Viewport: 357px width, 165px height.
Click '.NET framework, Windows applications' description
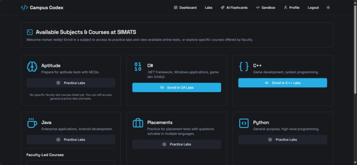click(183, 75)
